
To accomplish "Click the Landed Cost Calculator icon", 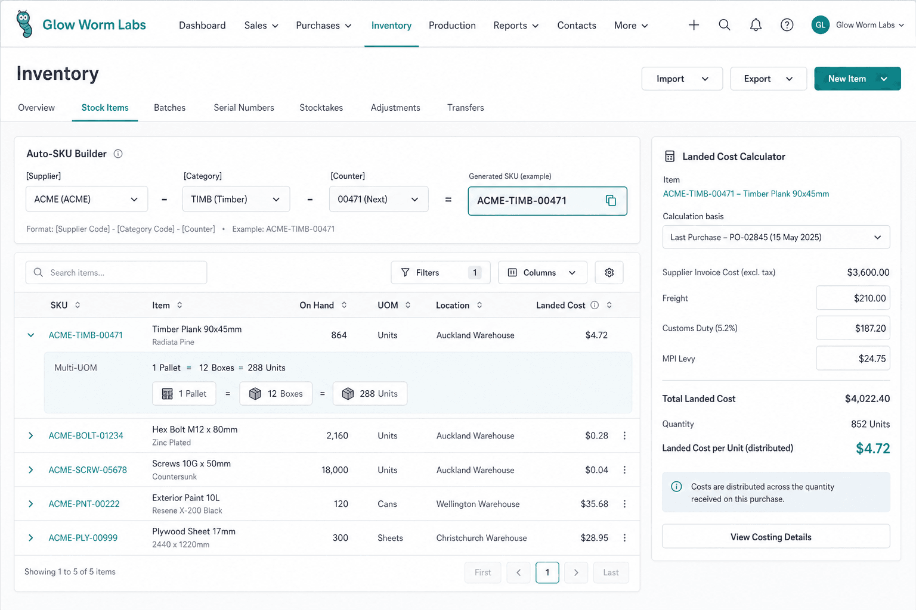I will click(x=670, y=157).
